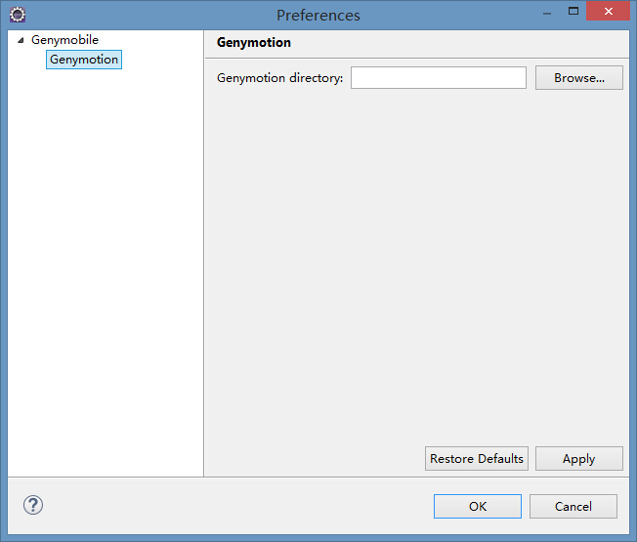This screenshot has height=542, width=637.
Task: Maximize the Preferences window
Action: (573, 12)
